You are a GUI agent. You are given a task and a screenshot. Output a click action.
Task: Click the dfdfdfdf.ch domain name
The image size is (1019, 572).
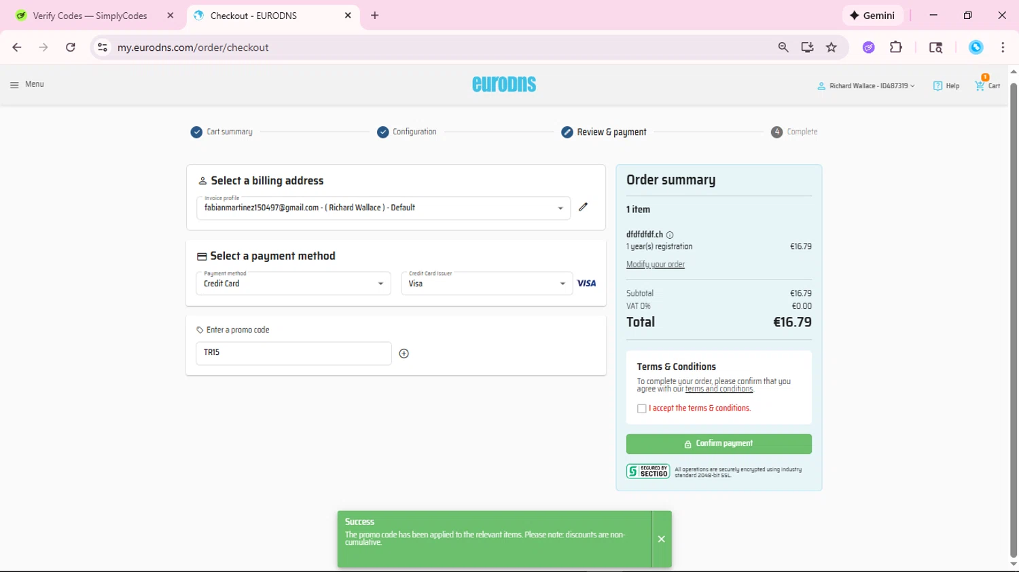[645, 235]
